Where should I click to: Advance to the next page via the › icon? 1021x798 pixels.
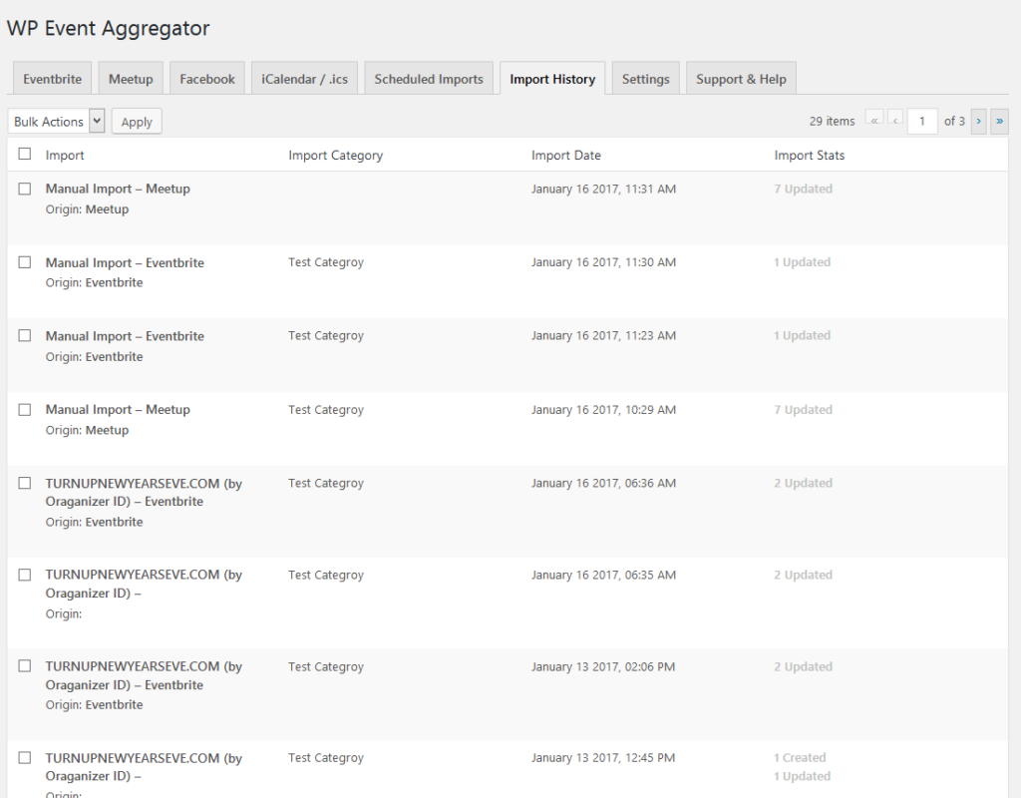(x=978, y=120)
